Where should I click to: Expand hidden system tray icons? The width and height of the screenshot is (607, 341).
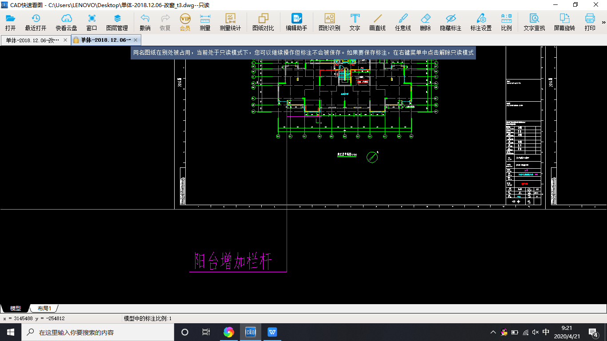coord(493,332)
